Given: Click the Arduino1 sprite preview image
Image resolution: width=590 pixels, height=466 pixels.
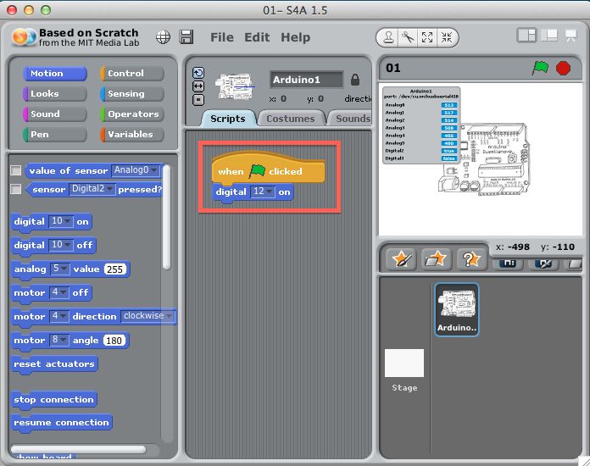Looking at the screenshot, I should coord(235,87).
